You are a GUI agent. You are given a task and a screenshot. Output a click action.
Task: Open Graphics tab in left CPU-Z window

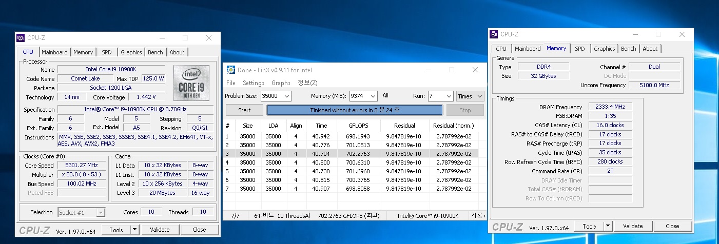(x=131, y=52)
